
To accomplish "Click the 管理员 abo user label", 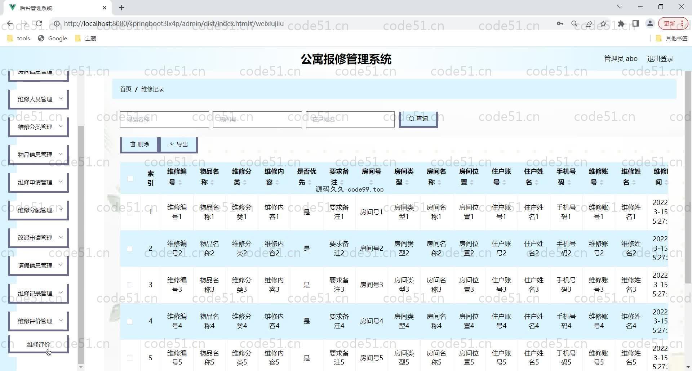I will [621, 59].
